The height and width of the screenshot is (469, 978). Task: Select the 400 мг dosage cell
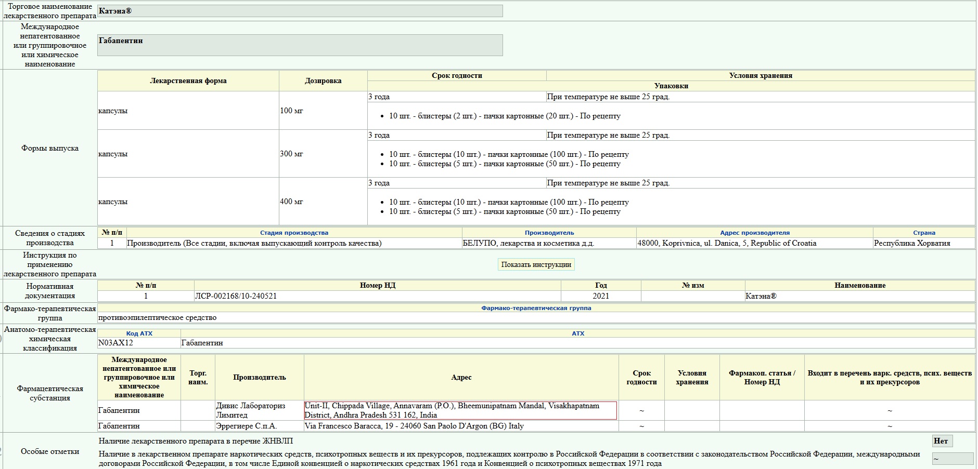(x=323, y=202)
